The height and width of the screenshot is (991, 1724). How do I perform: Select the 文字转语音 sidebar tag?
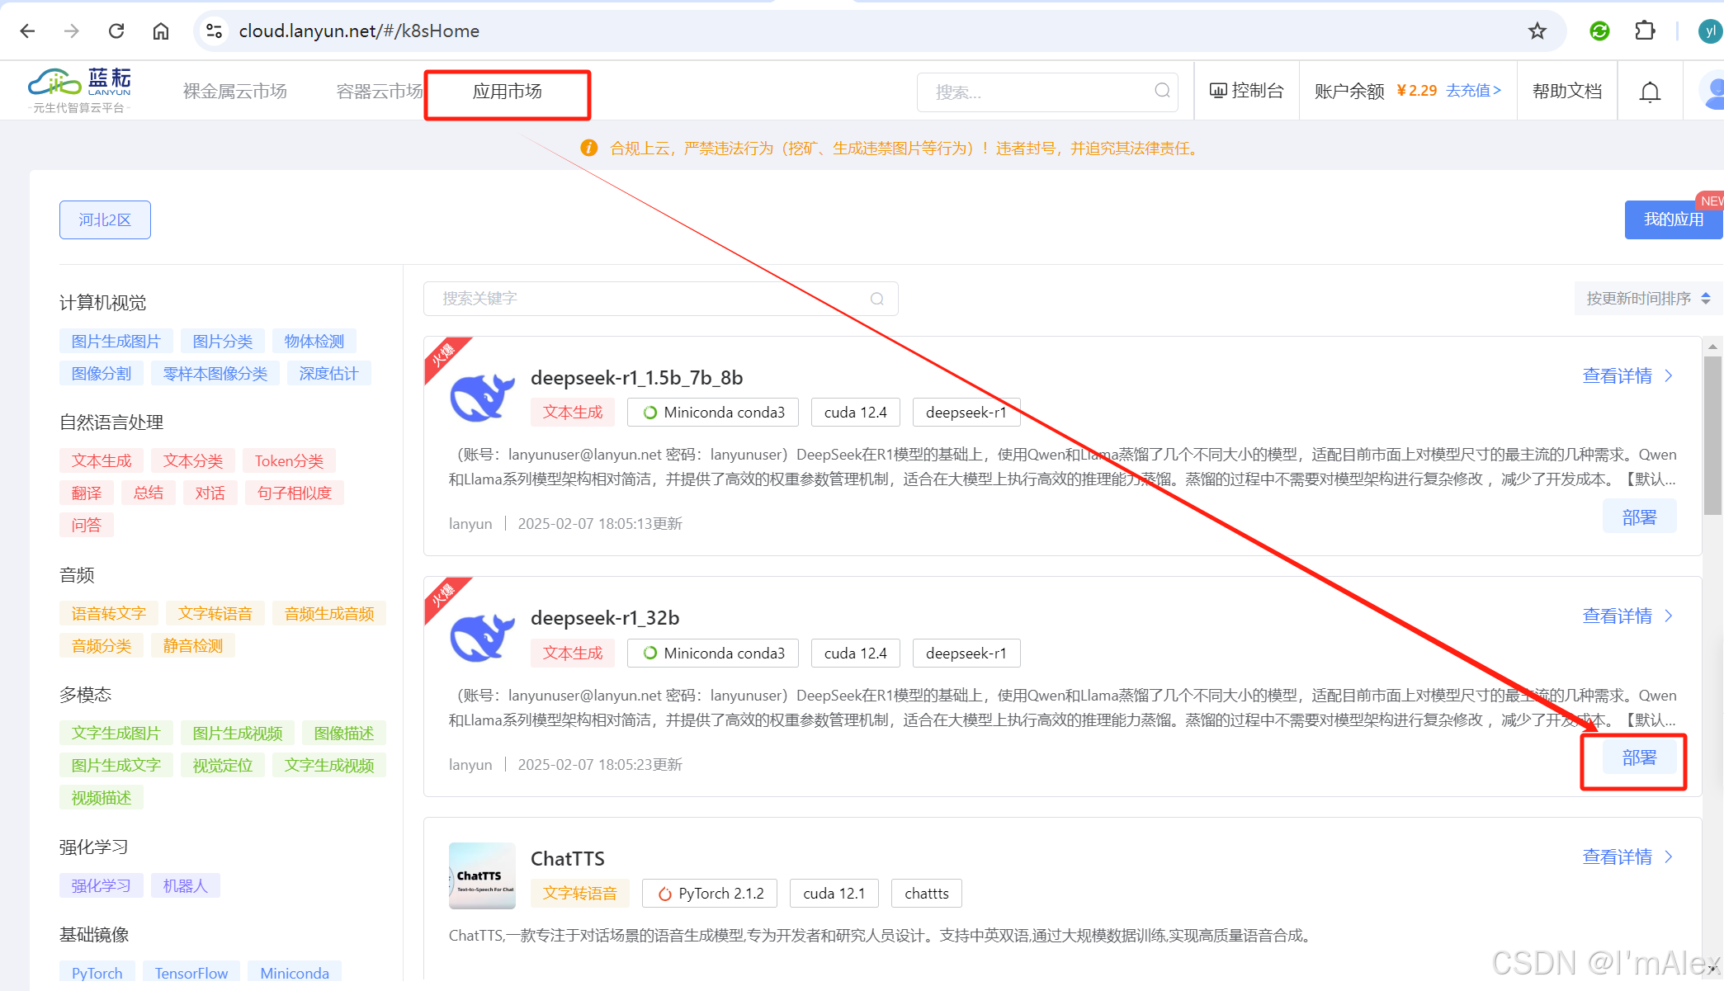[215, 614]
